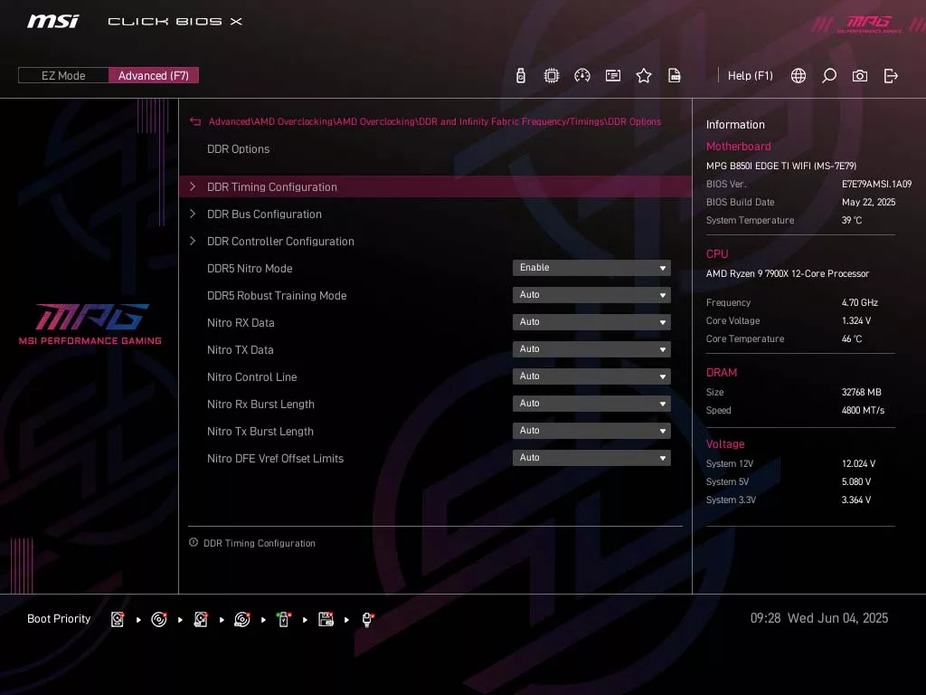926x695 pixels.
Task: Select the Advanced (F7) mode tab
Action: 154,76
